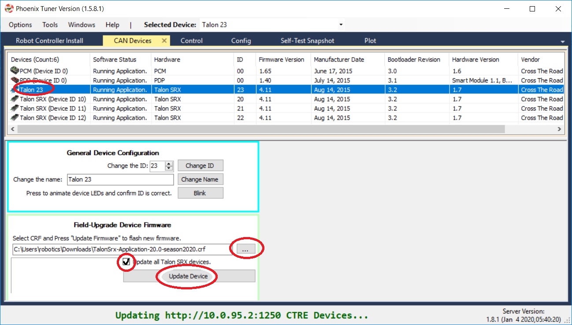The image size is (572, 325).
Task: Click the Vendor column header
Action: point(541,59)
